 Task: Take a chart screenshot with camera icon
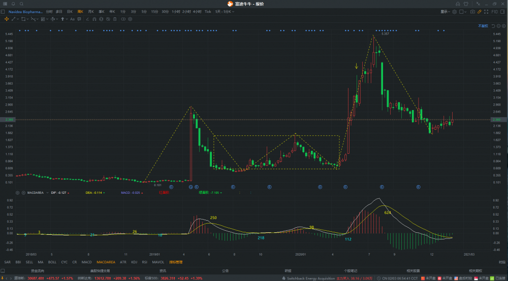(x=472, y=11)
